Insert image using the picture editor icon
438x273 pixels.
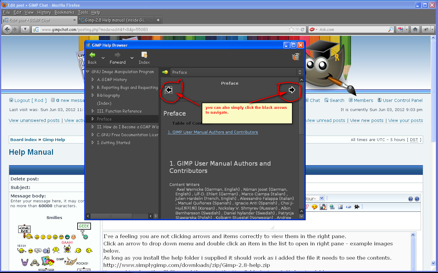[340, 207]
